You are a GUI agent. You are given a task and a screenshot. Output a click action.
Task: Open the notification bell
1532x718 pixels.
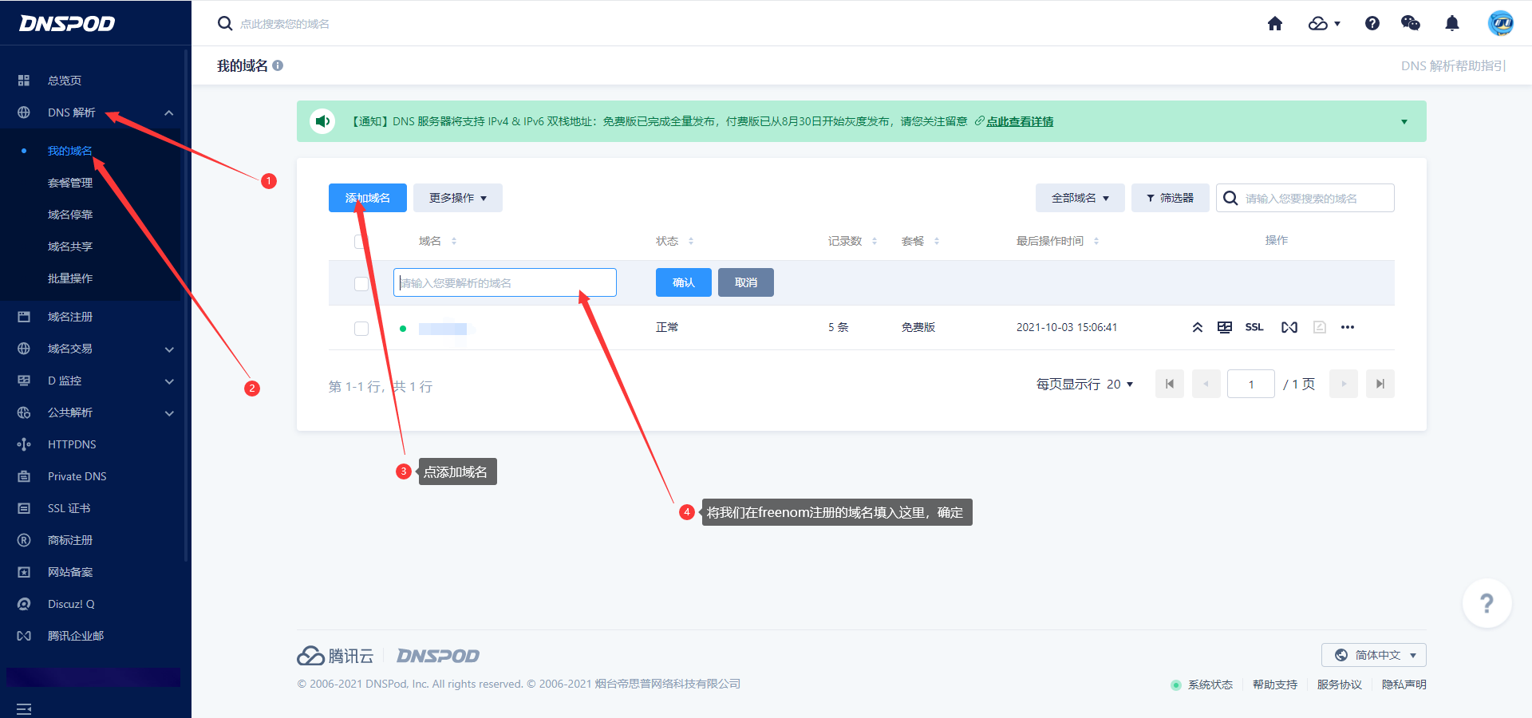click(x=1451, y=24)
